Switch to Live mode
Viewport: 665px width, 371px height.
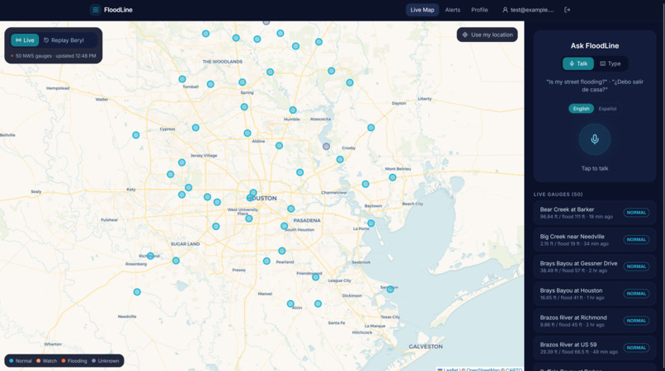tap(25, 40)
